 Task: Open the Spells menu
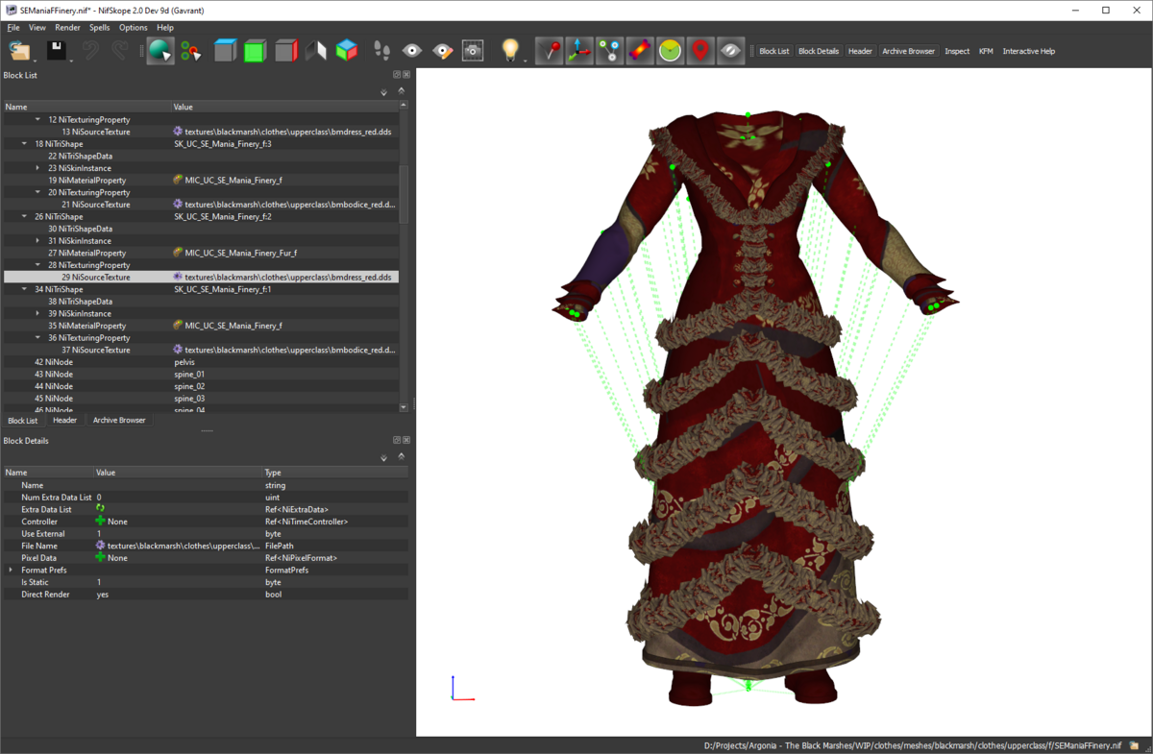coord(99,28)
